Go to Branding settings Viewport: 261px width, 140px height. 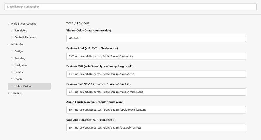pos(20,58)
